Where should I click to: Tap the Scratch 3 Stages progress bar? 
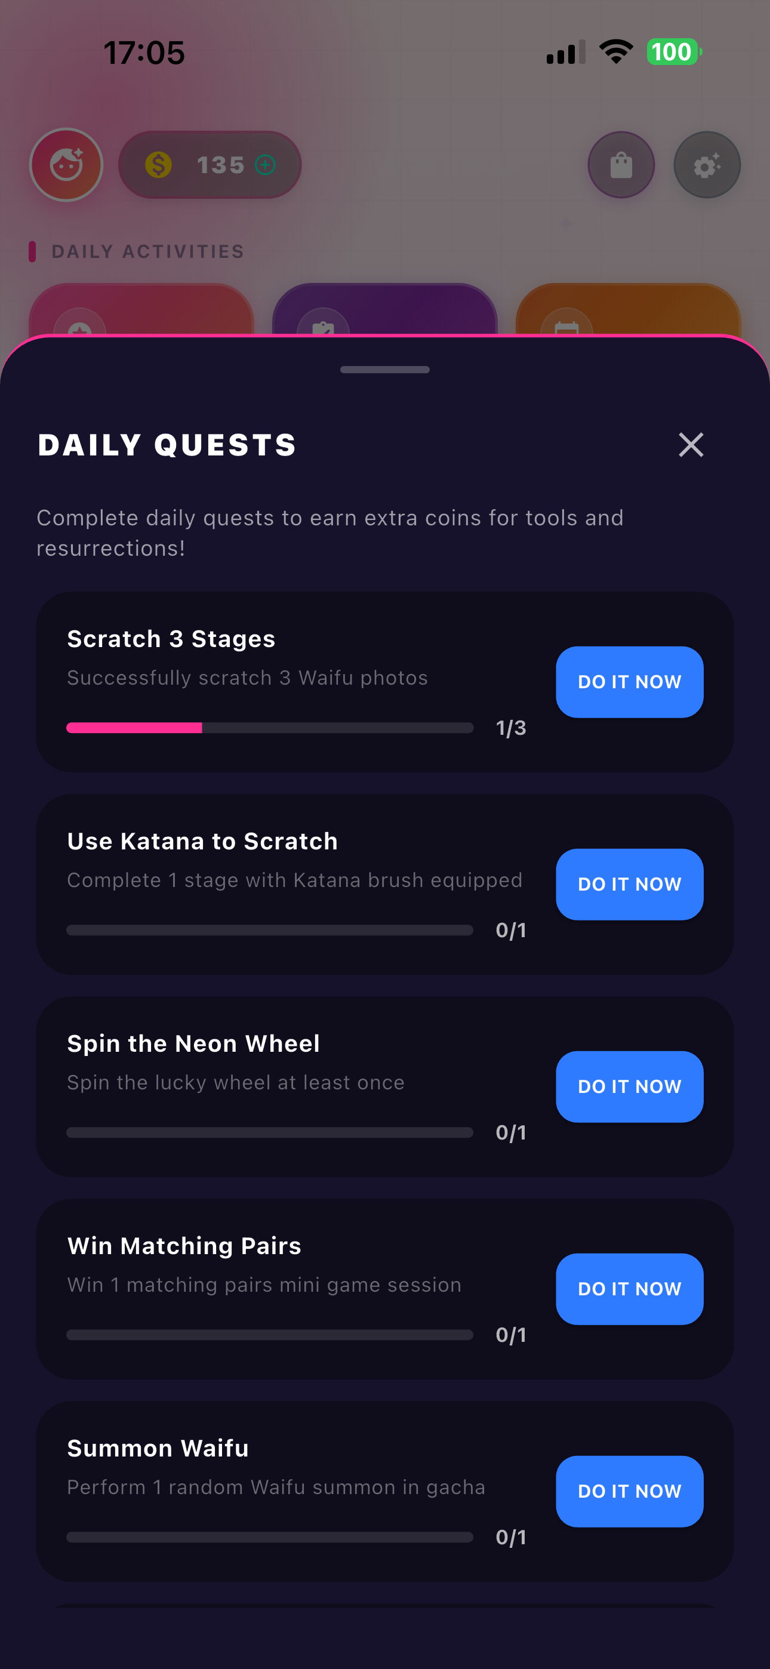tap(270, 728)
